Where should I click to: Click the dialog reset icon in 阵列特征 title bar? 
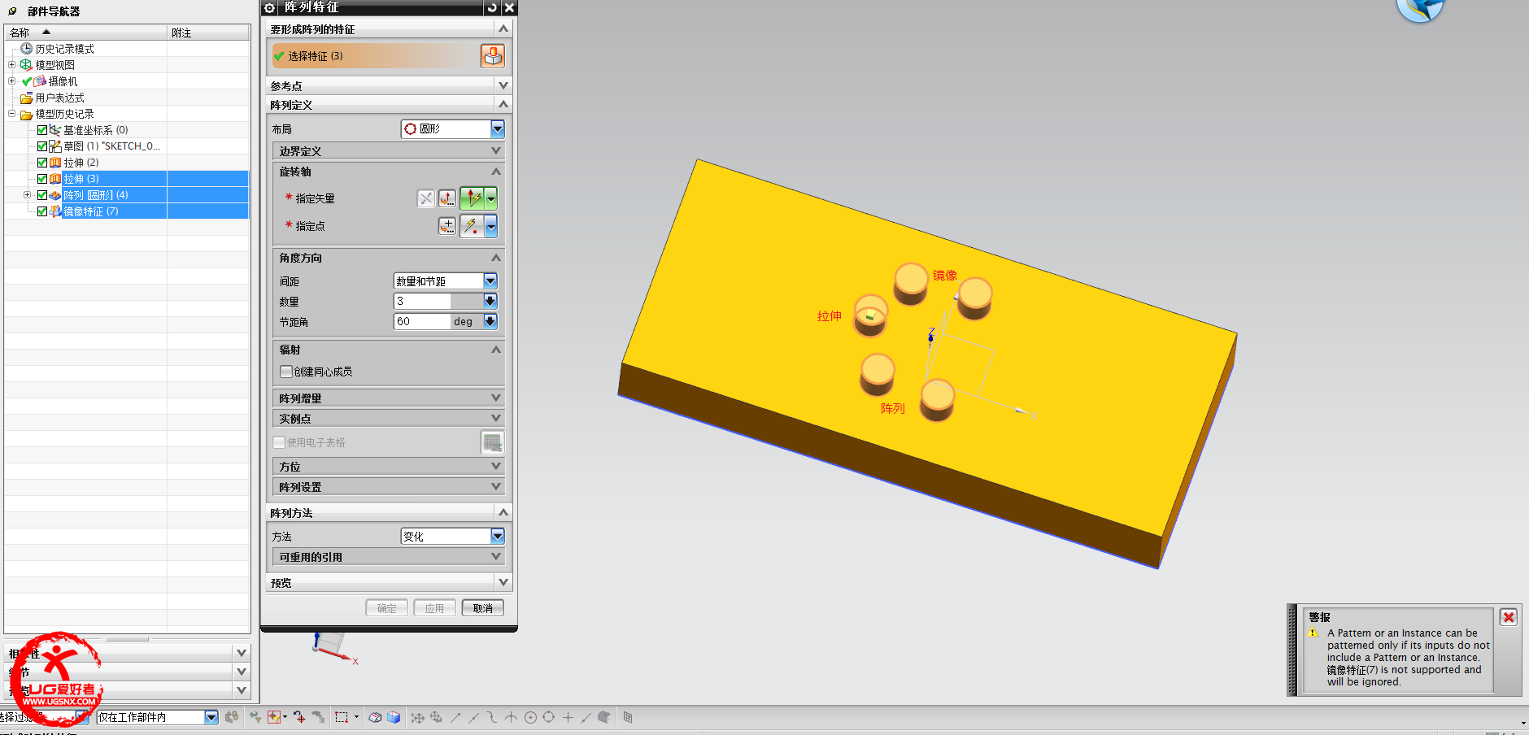[492, 7]
